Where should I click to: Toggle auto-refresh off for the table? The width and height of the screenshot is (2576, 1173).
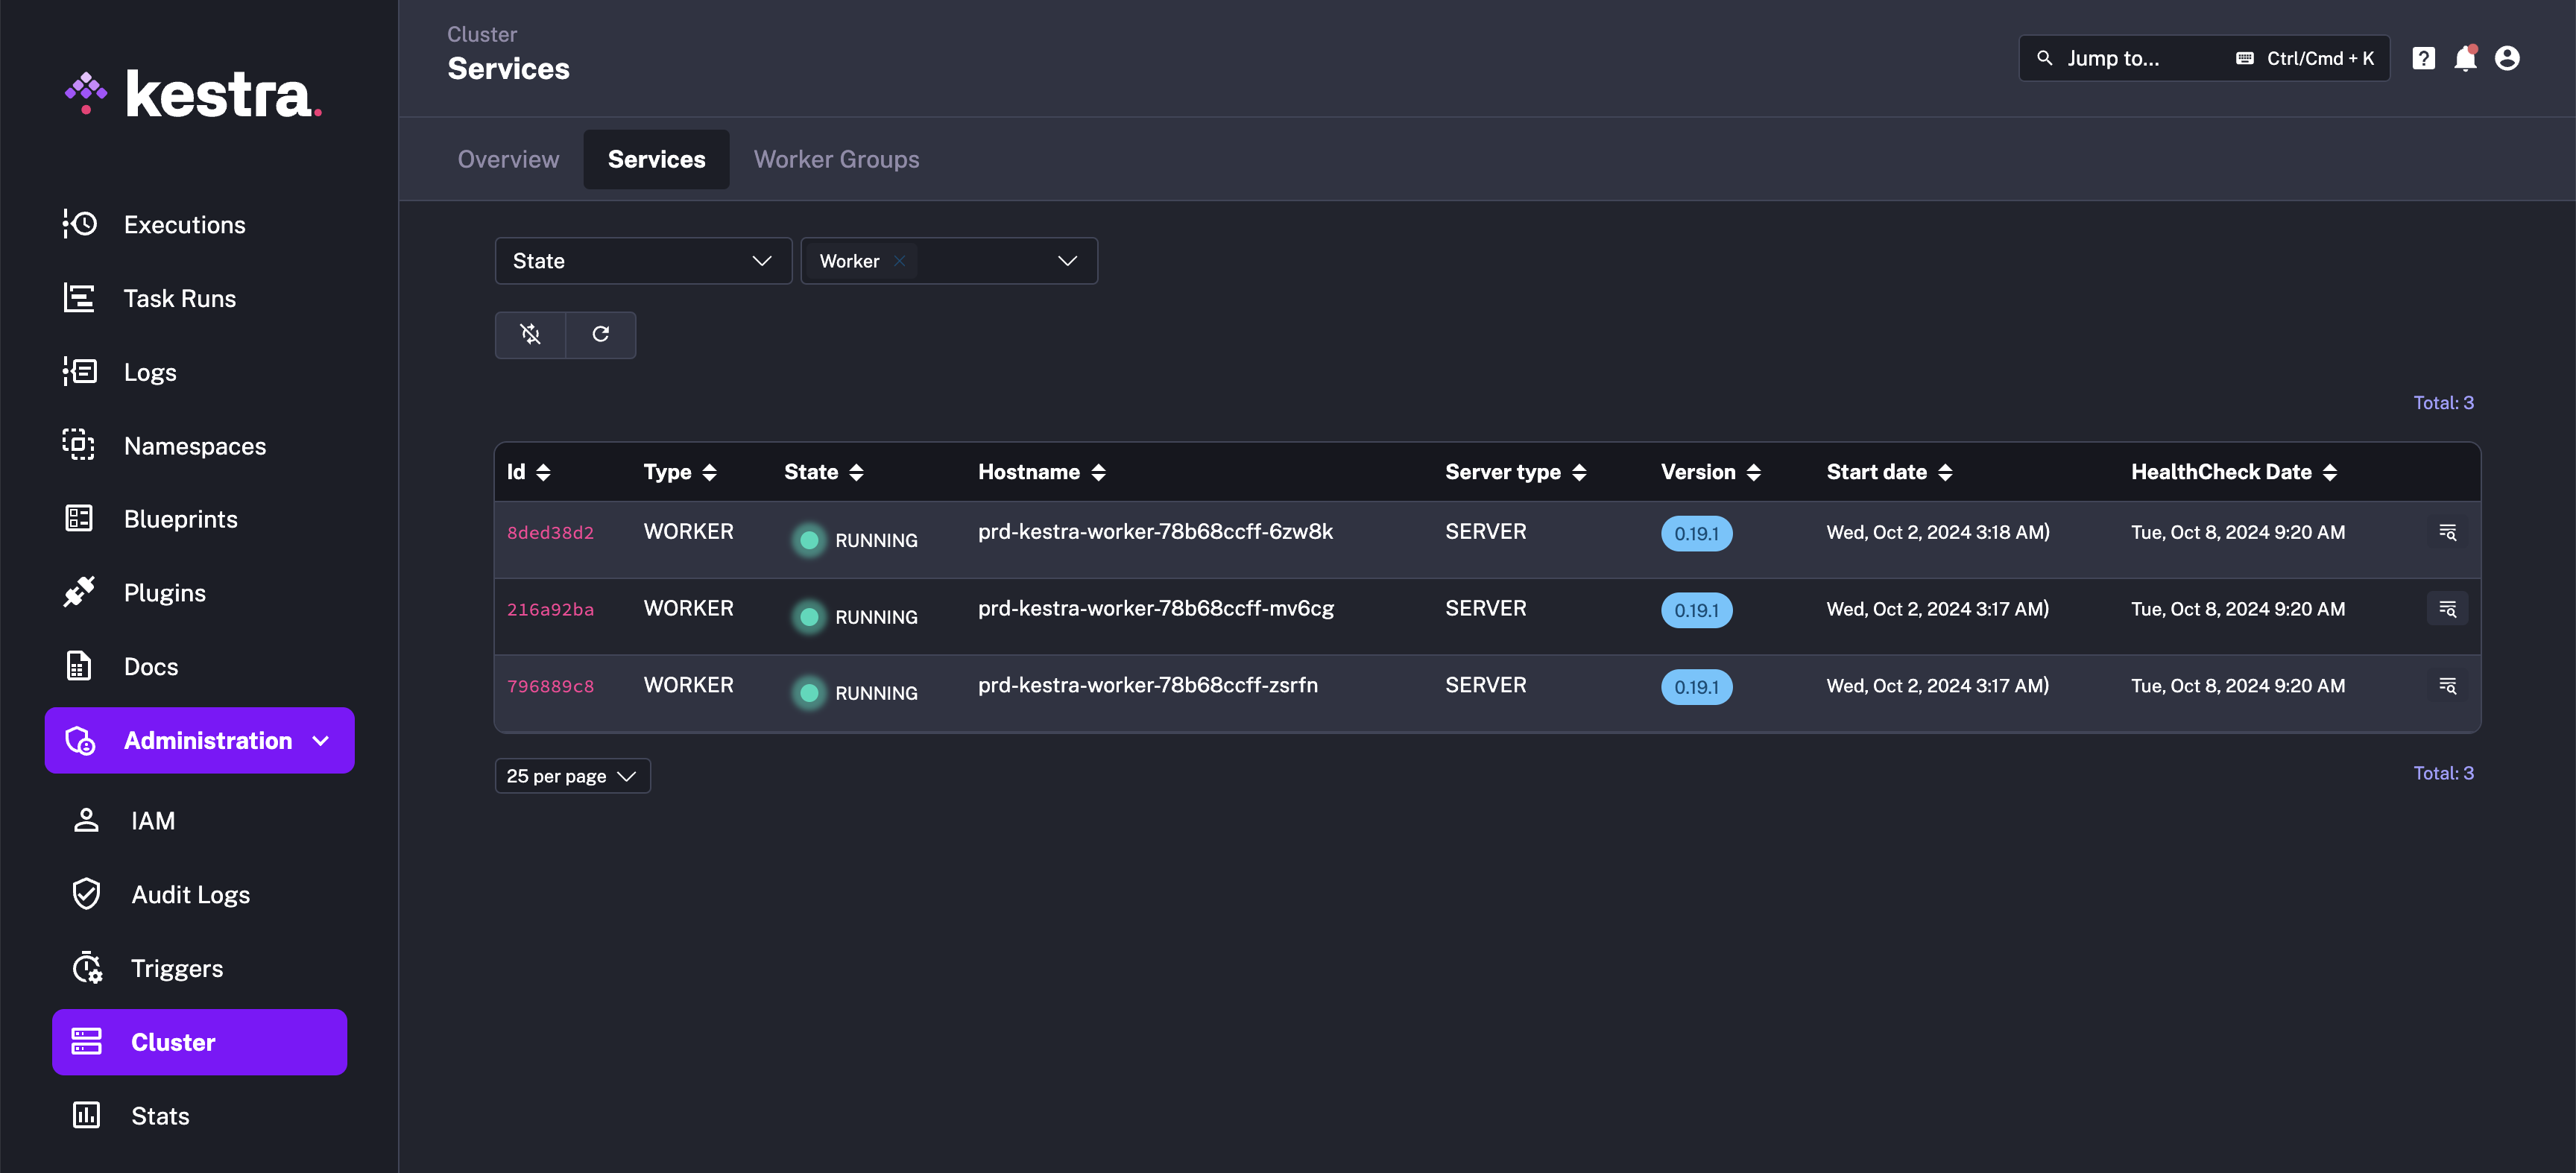point(530,334)
